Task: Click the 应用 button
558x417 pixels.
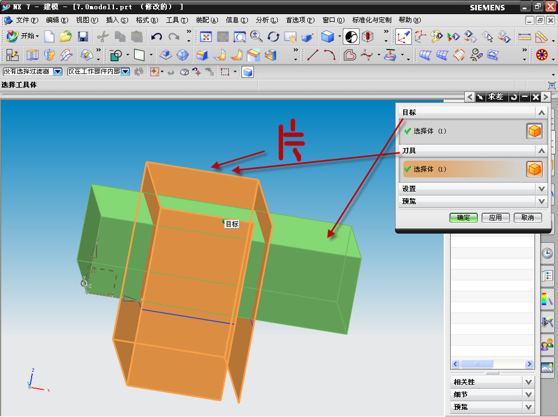Action: click(x=495, y=218)
